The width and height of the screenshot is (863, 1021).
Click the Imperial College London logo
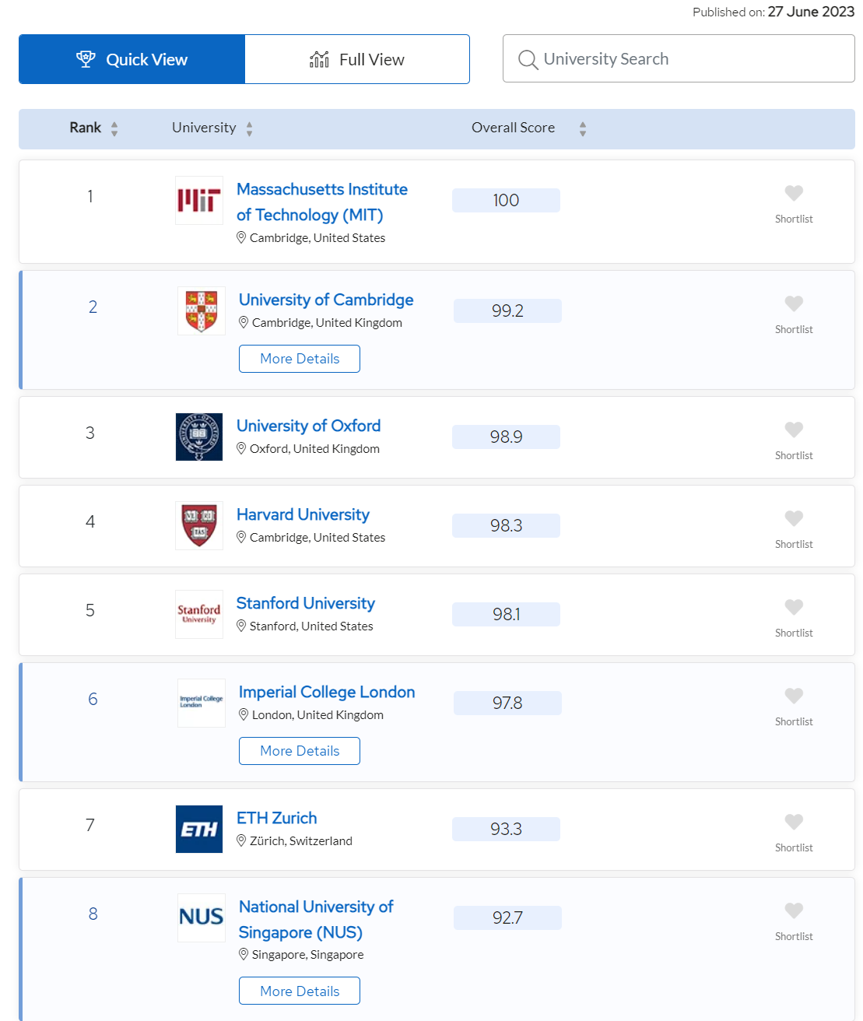pyautogui.click(x=202, y=703)
